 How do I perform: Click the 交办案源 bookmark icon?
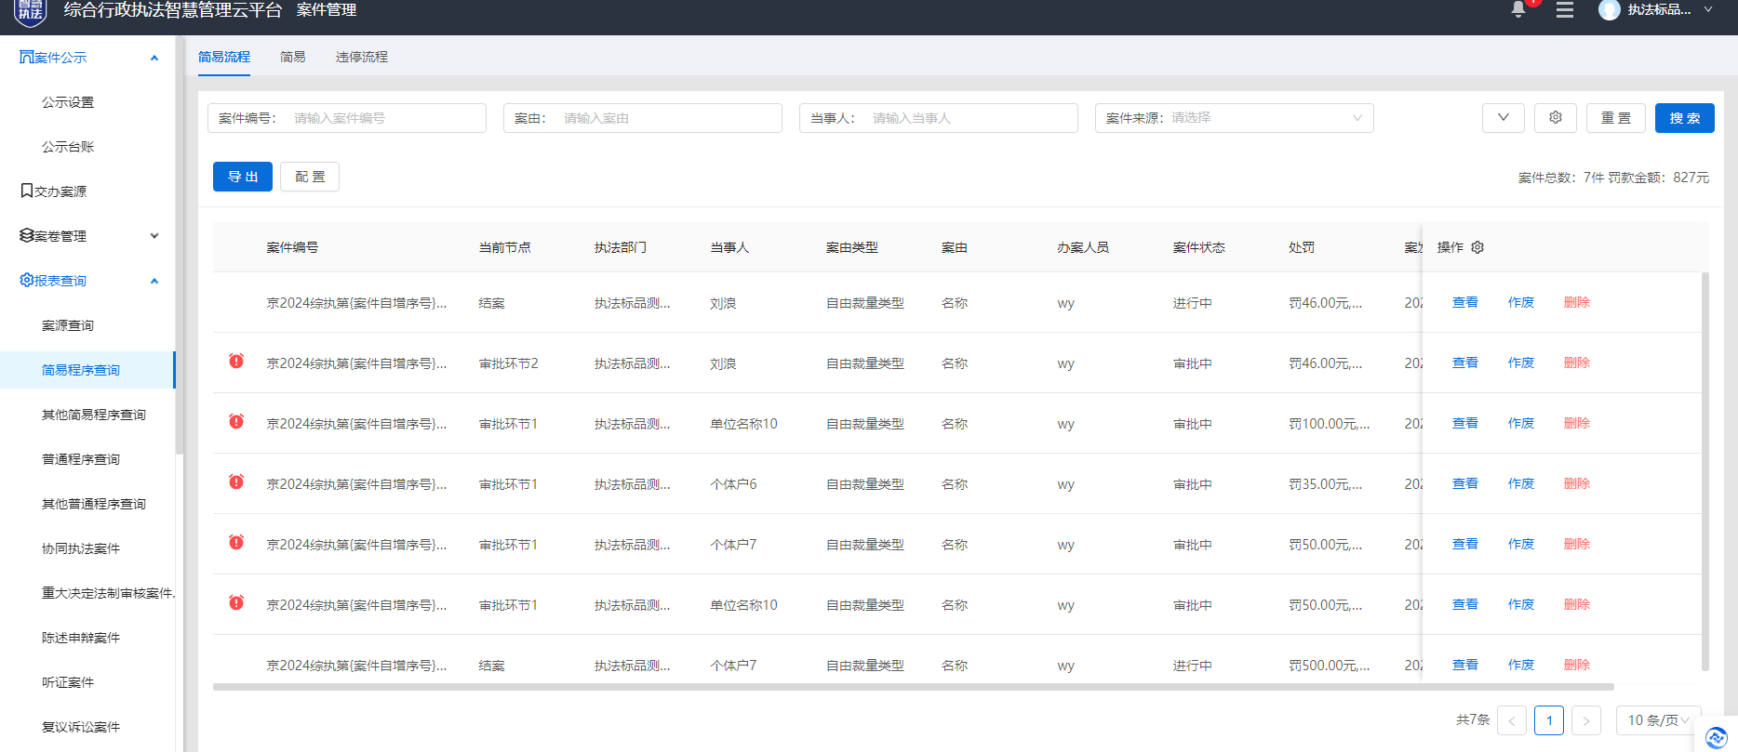coord(27,191)
